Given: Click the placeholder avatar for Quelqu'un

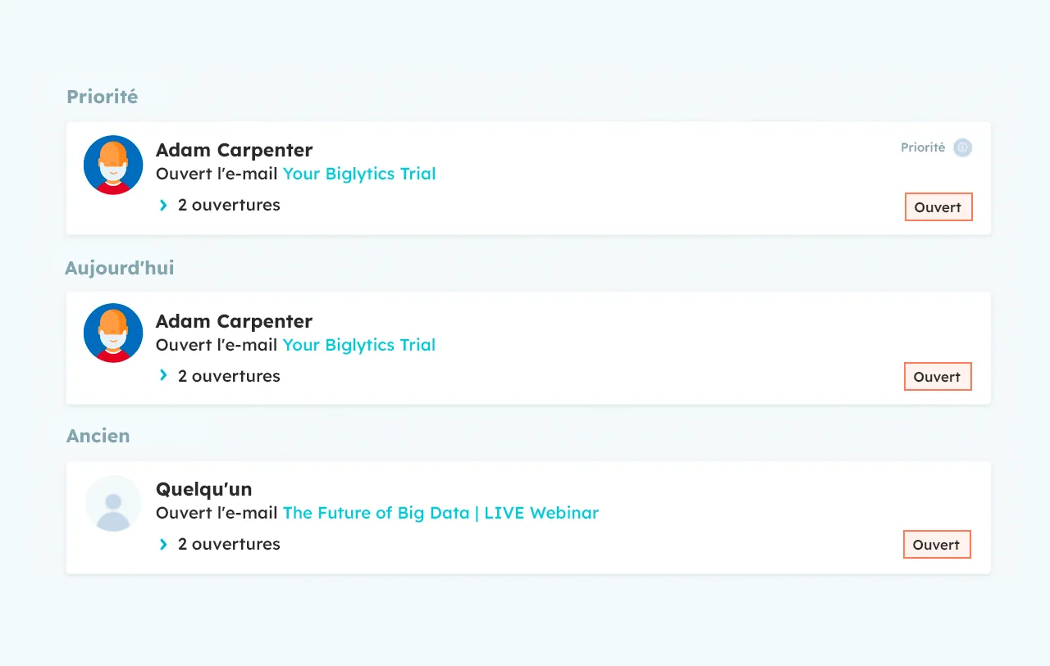Looking at the screenshot, I should point(113,503).
